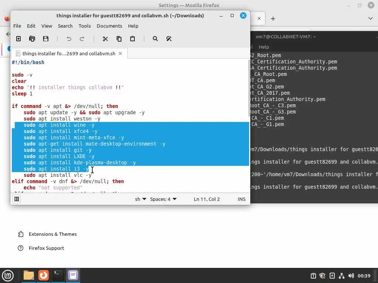Change syntax highlighting via sh dropdown
Image resolution: width=378 pixels, height=283 pixels.
[x=141, y=199]
